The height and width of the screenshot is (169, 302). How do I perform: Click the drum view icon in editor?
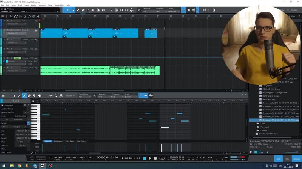(x=38, y=101)
